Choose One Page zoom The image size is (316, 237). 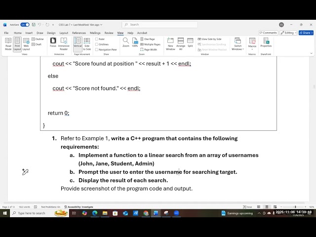point(148,39)
